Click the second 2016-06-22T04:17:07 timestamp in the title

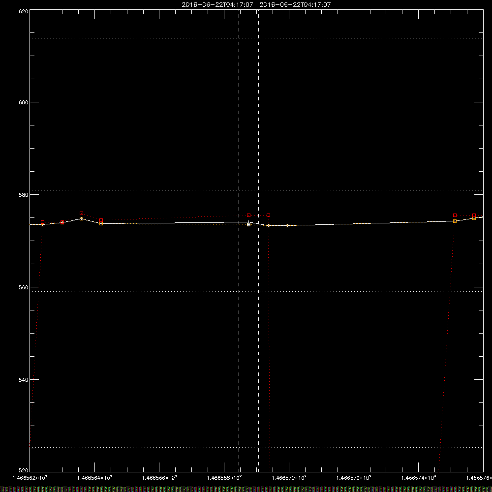tap(295, 5)
